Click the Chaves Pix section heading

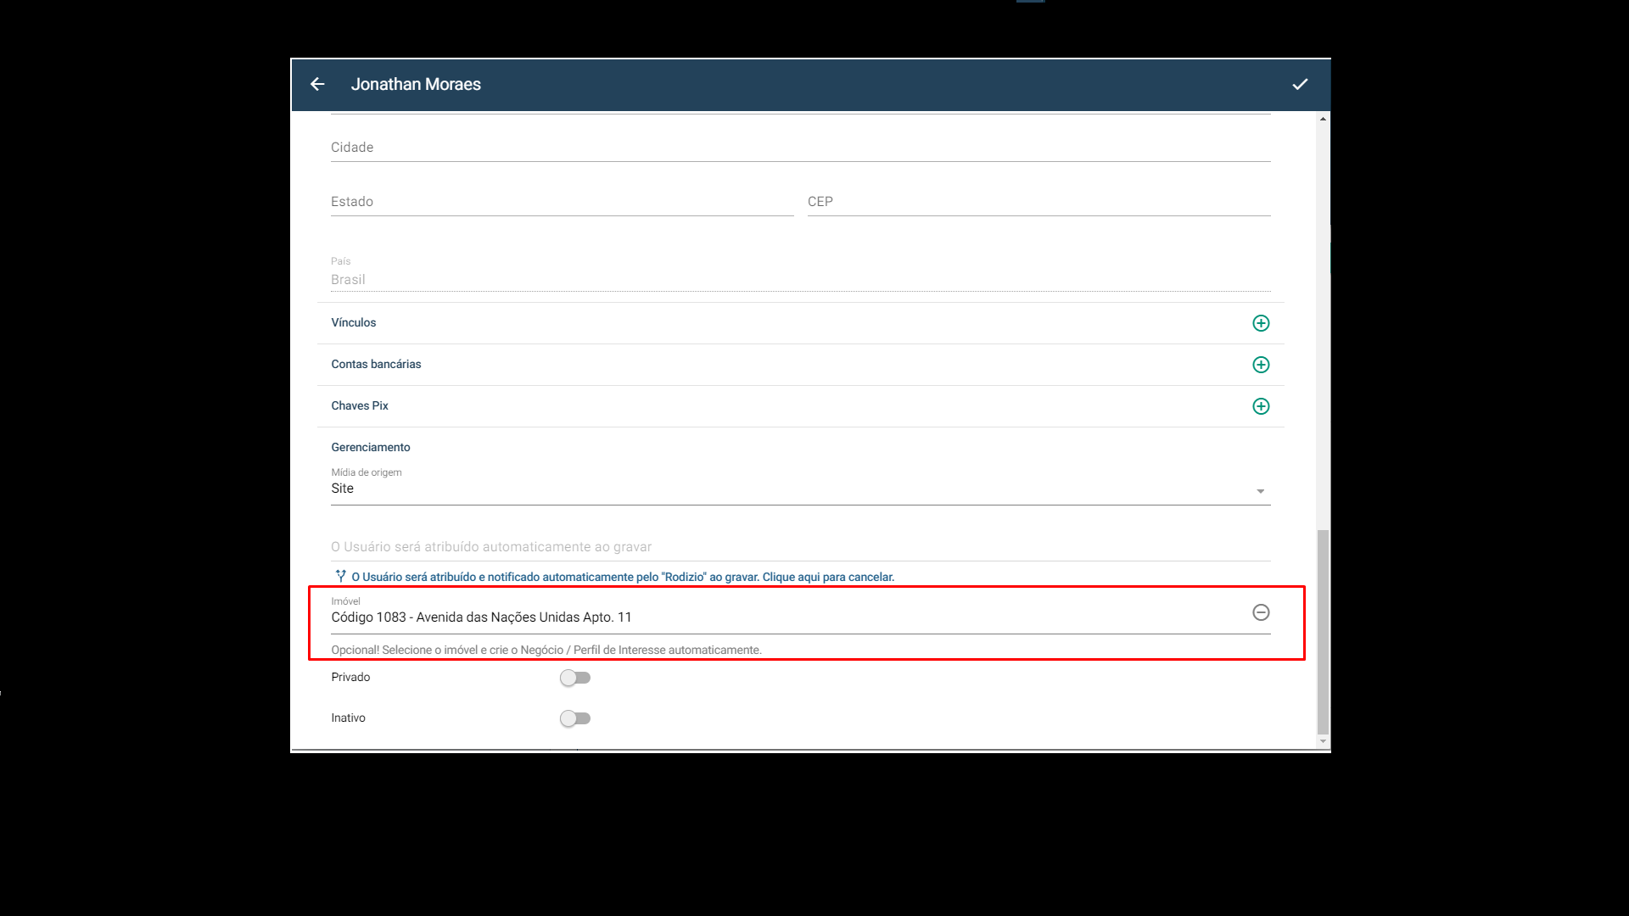360,405
